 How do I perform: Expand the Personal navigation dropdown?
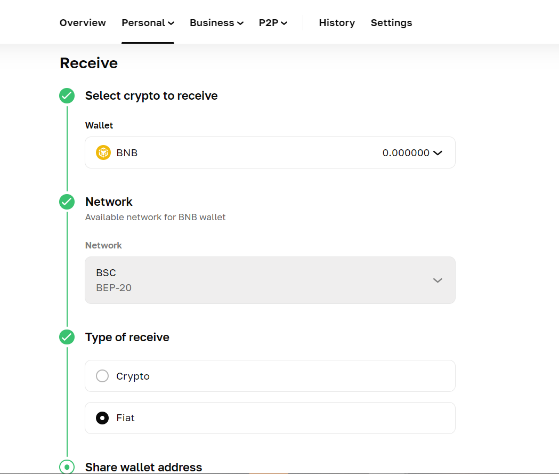(x=148, y=22)
